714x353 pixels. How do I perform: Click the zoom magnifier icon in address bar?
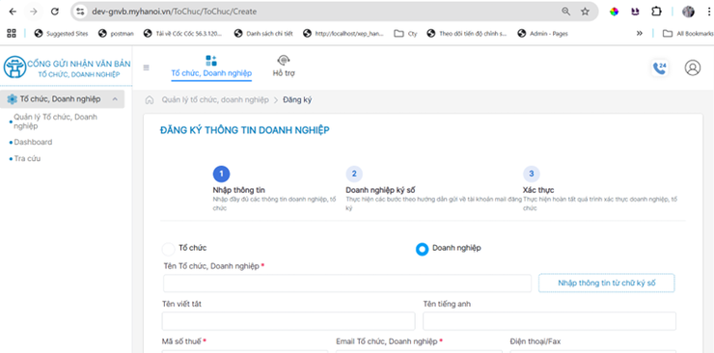[x=566, y=12]
